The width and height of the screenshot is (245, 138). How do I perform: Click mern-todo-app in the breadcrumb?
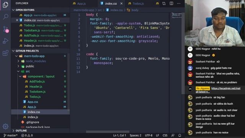[84, 10]
